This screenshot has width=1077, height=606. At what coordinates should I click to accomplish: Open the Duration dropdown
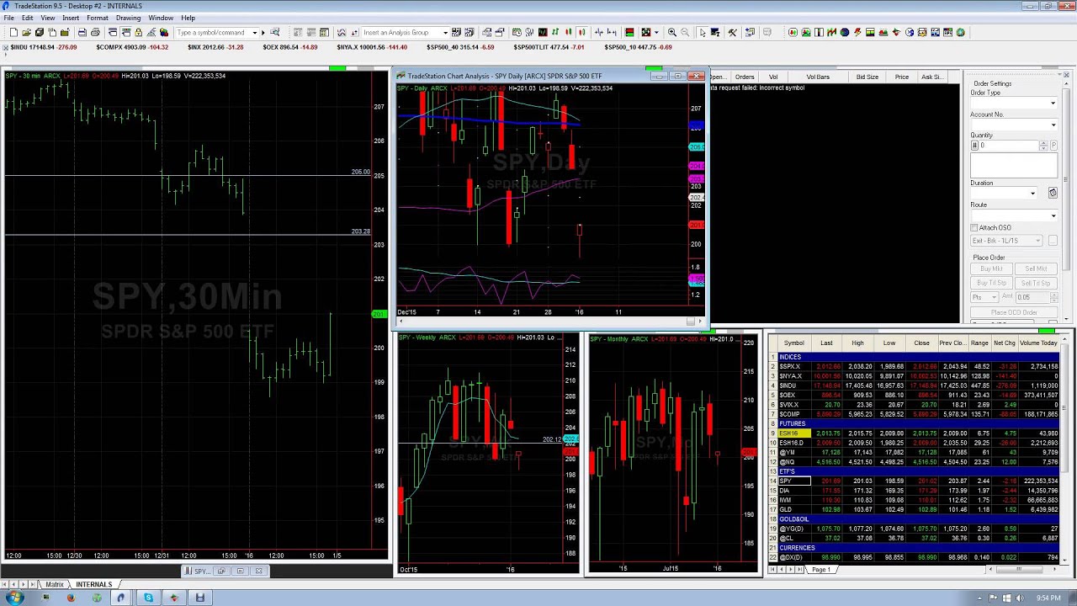pyautogui.click(x=1032, y=194)
